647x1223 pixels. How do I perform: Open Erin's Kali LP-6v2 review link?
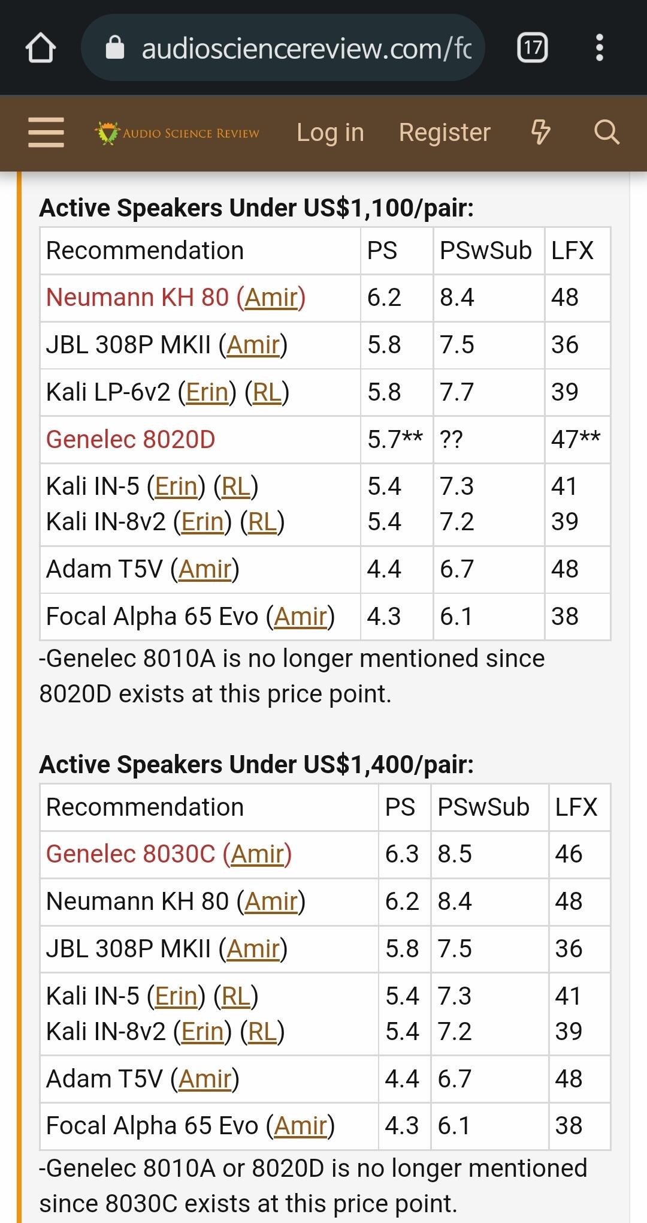pos(207,392)
